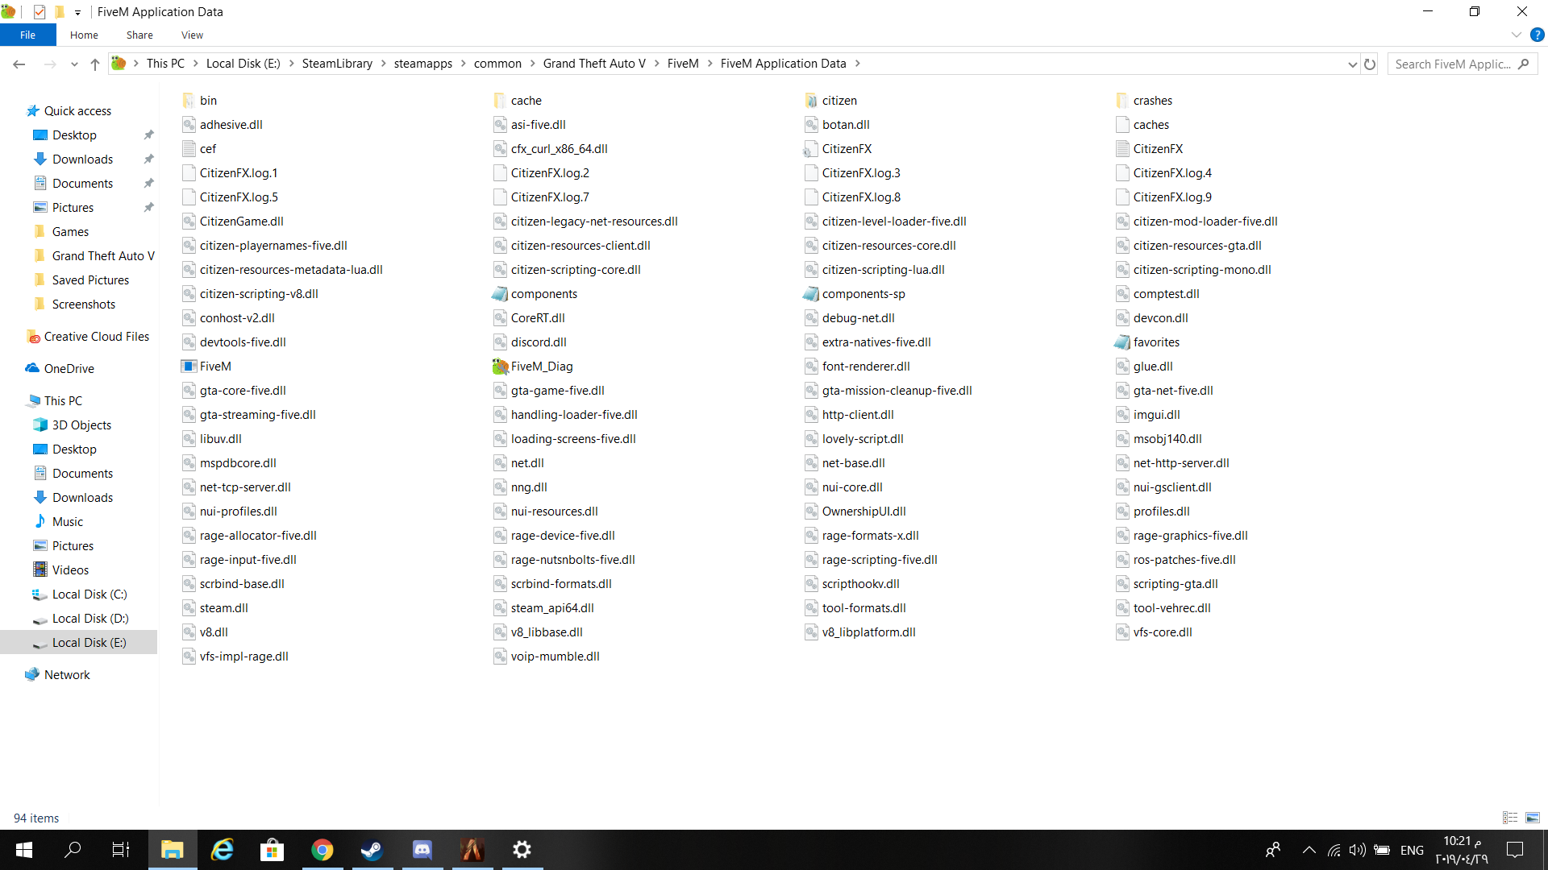Open the View ribbon tab
Image resolution: width=1548 pixels, height=870 pixels.
point(192,35)
